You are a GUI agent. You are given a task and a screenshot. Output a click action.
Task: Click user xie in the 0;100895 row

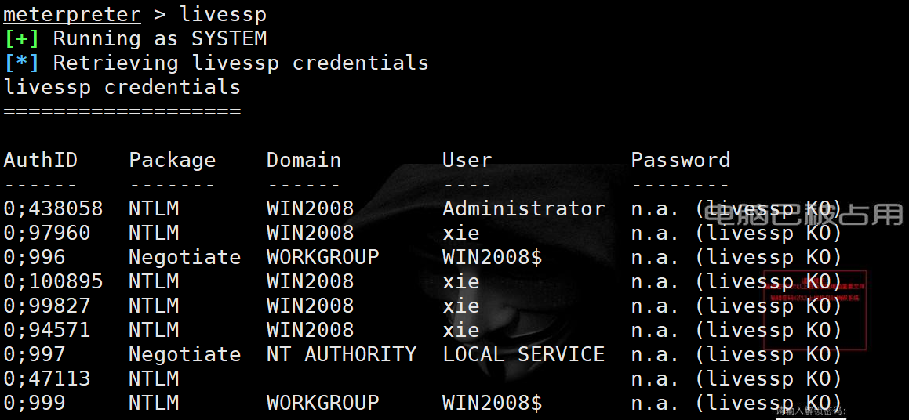pos(461,281)
